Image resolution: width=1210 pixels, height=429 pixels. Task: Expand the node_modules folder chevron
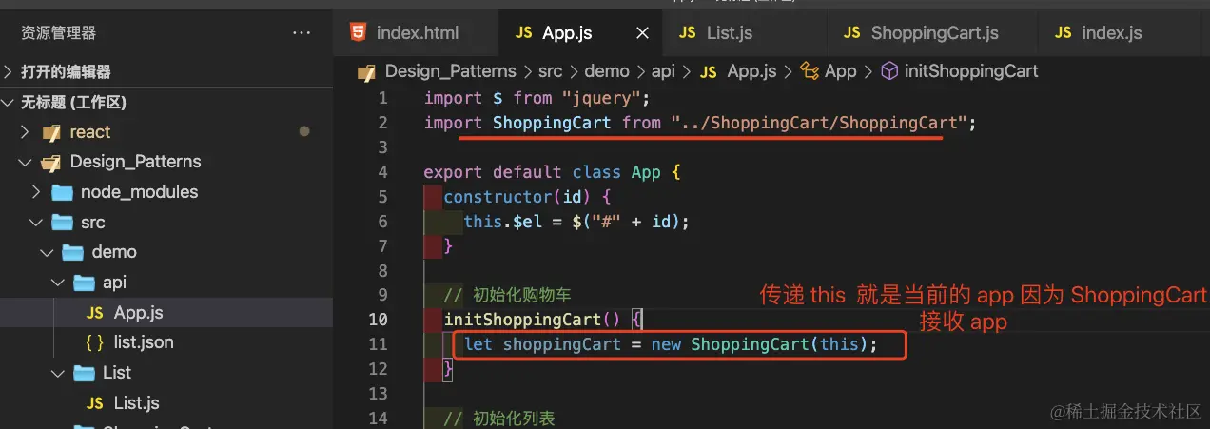36,192
